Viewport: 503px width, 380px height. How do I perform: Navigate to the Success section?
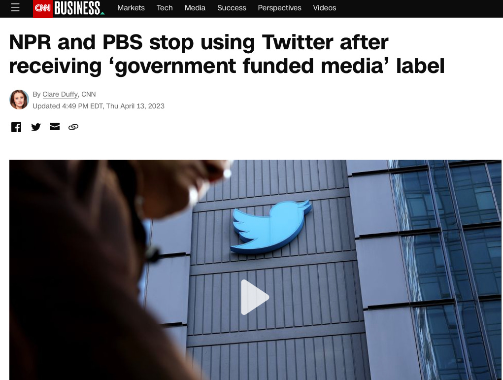232,8
